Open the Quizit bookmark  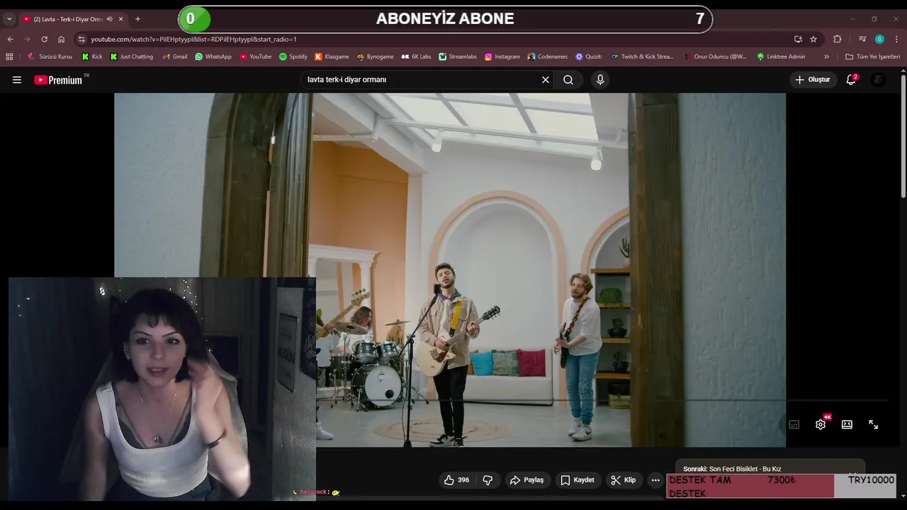point(589,57)
